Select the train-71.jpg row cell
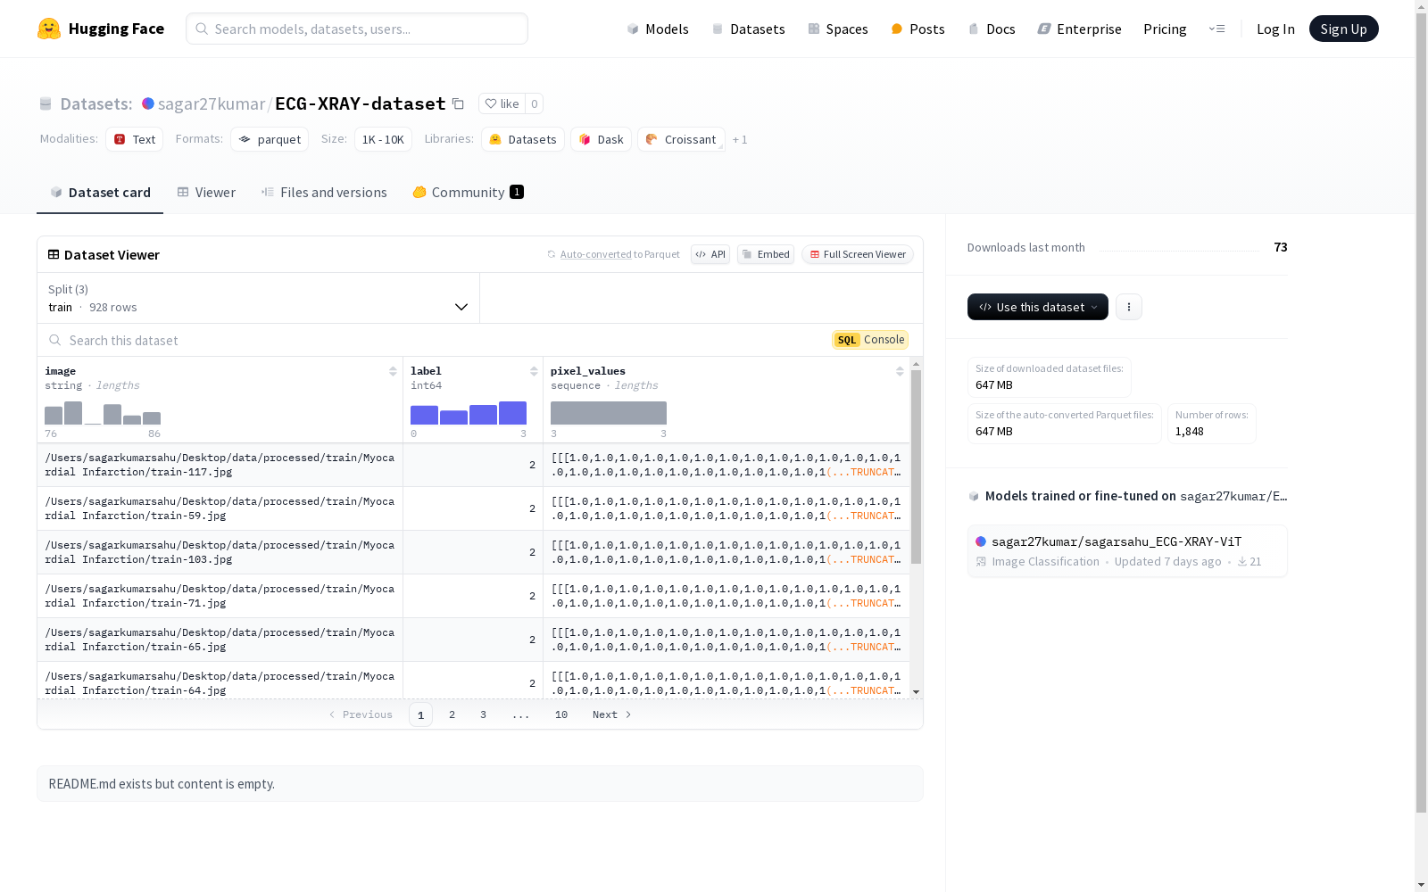 point(220,596)
